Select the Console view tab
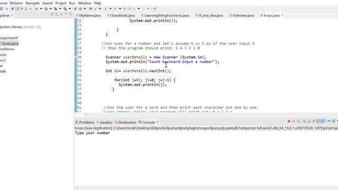Image resolution: width=338 pixels, height=190 pixels. (x=147, y=122)
